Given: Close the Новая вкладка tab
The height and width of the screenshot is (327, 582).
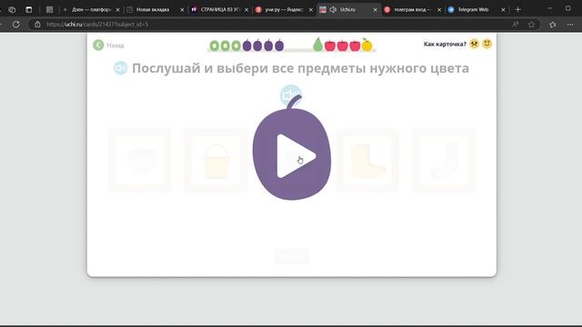Looking at the screenshot, I should pyautogui.click(x=182, y=10).
